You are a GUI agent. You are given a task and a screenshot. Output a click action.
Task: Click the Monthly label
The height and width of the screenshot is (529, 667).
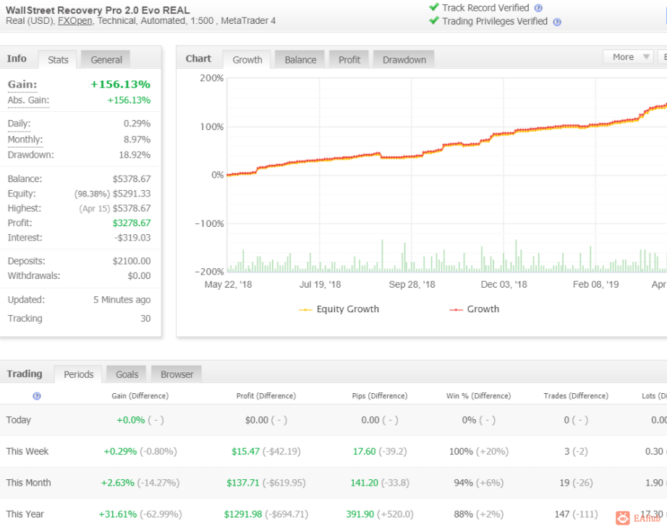point(25,139)
